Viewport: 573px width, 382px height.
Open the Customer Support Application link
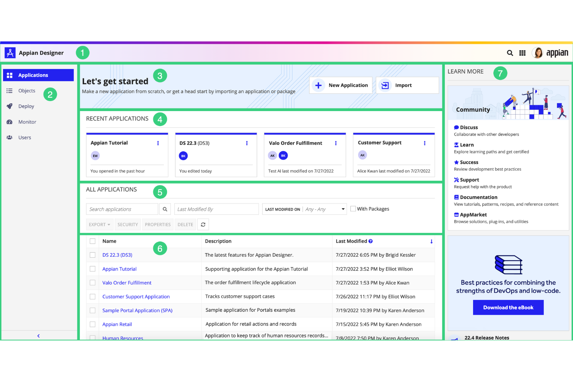pos(136,297)
